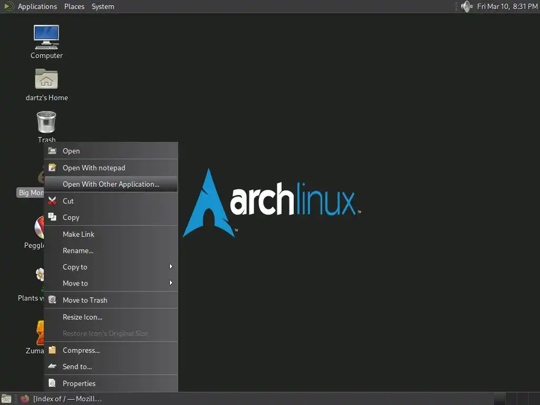
Task: Click the scissors icon next to Cut
Action: pos(52,201)
